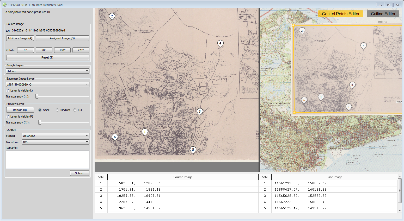Viewport: 404px width, 221px height.
Task: Click the application icon in the title bar
Action: [4, 4]
